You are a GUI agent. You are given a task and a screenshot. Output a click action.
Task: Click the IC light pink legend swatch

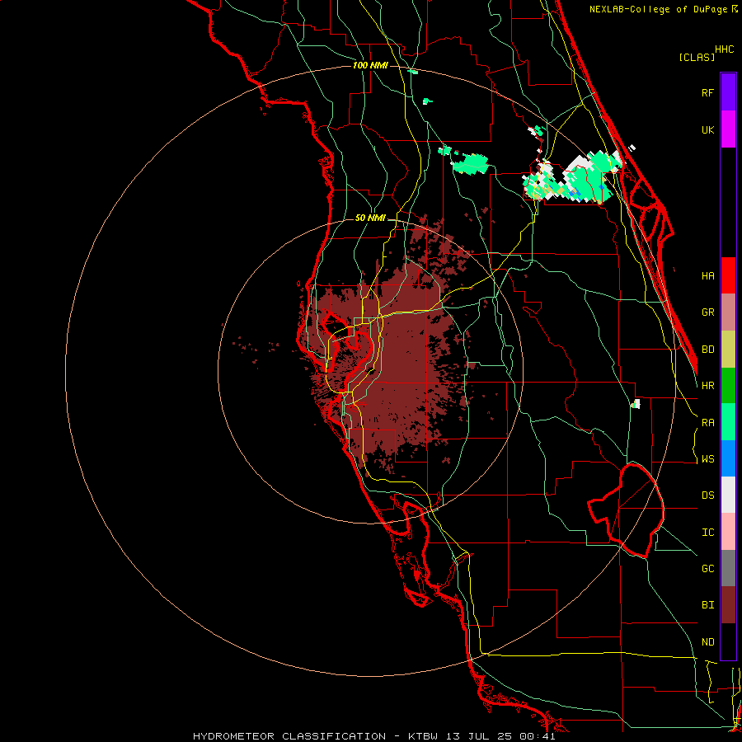728,532
